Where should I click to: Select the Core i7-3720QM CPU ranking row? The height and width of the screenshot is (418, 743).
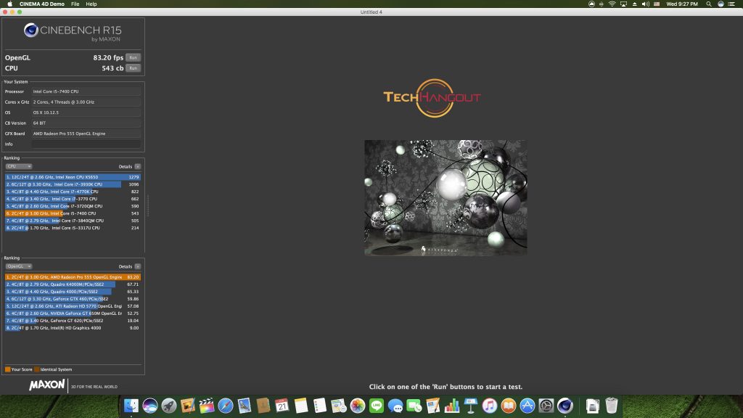[73, 206]
